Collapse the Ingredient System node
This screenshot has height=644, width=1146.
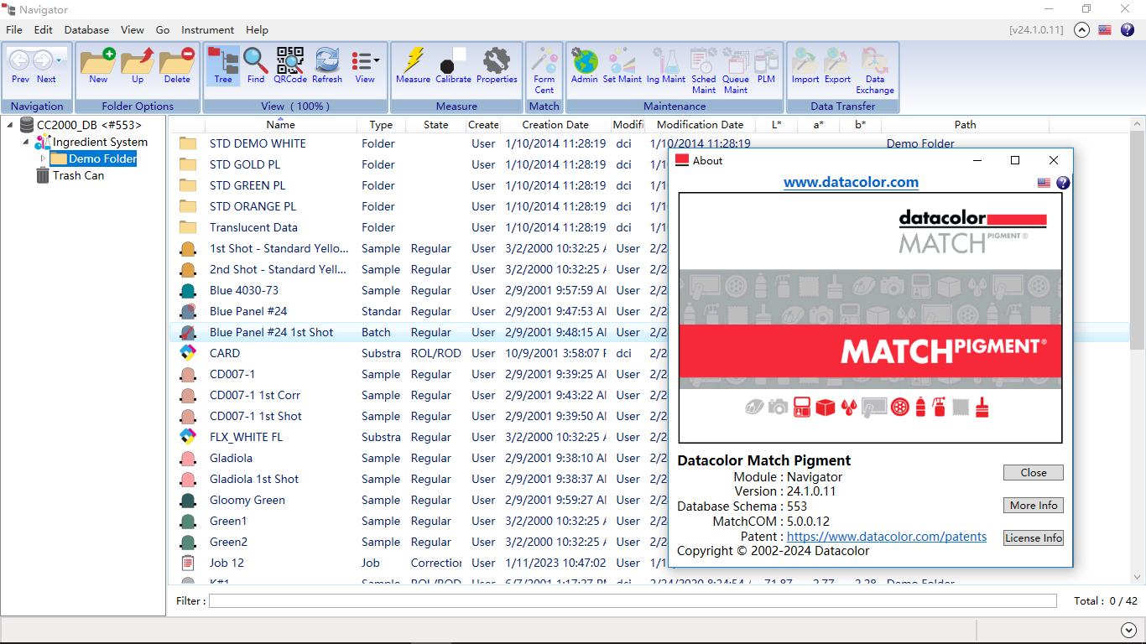(27, 142)
